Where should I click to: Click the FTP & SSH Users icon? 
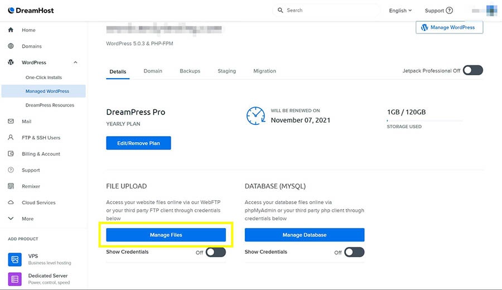tap(11, 137)
